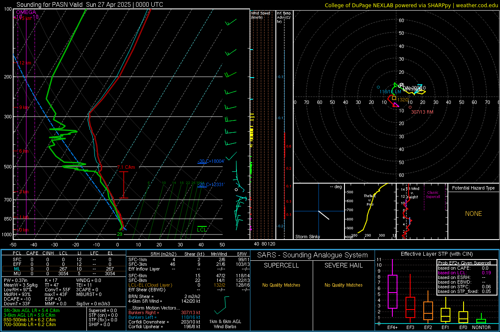Screen dimensions: 500x332
Task: Click the 'WNDG = 0.0' value
Action: tap(89, 280)
